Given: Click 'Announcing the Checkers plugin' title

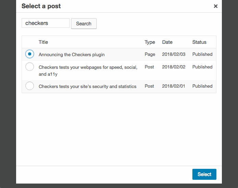Looking at the screenshot, I should (x=71, y=54).
